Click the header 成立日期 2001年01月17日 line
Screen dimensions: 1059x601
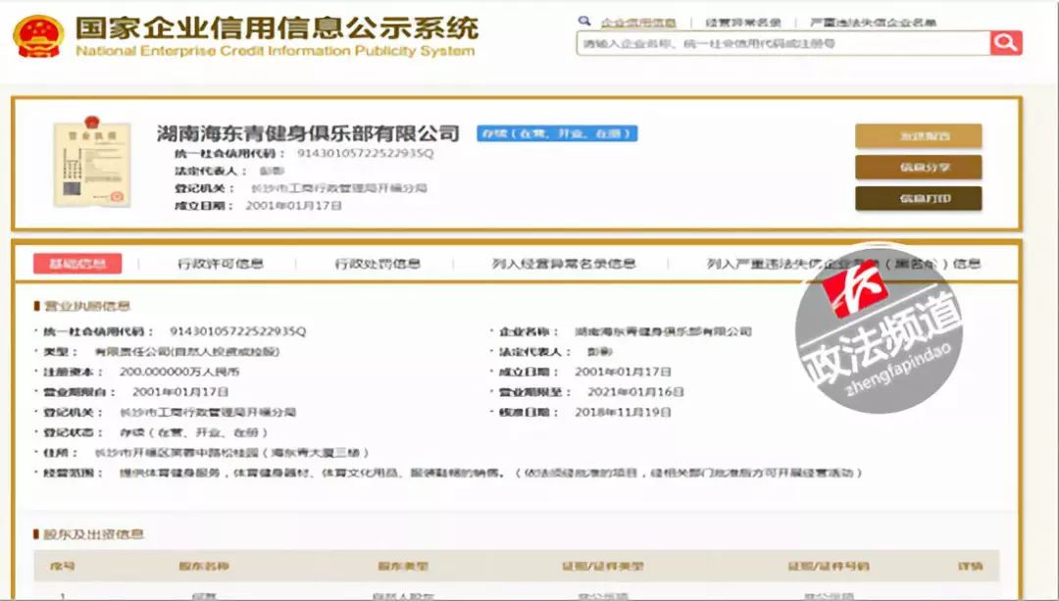(259, 205)
